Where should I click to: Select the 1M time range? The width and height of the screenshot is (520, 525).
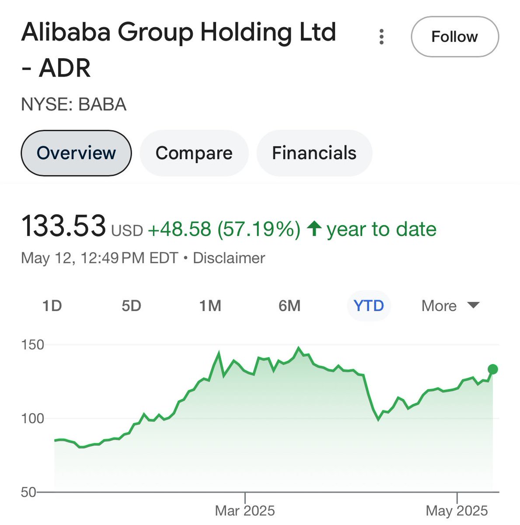click(x=210, y=305)
